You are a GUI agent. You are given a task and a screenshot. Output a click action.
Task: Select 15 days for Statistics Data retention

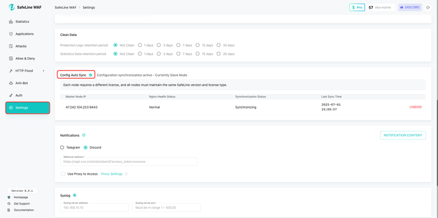click(x=198, y=54)
